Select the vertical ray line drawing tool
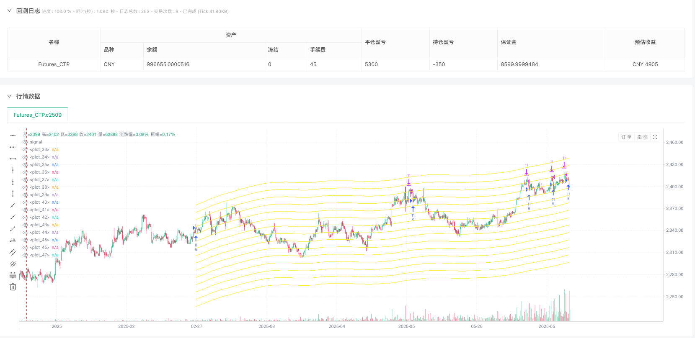The height and width of the screenshot is (338, 695). (x=13, y=182)
